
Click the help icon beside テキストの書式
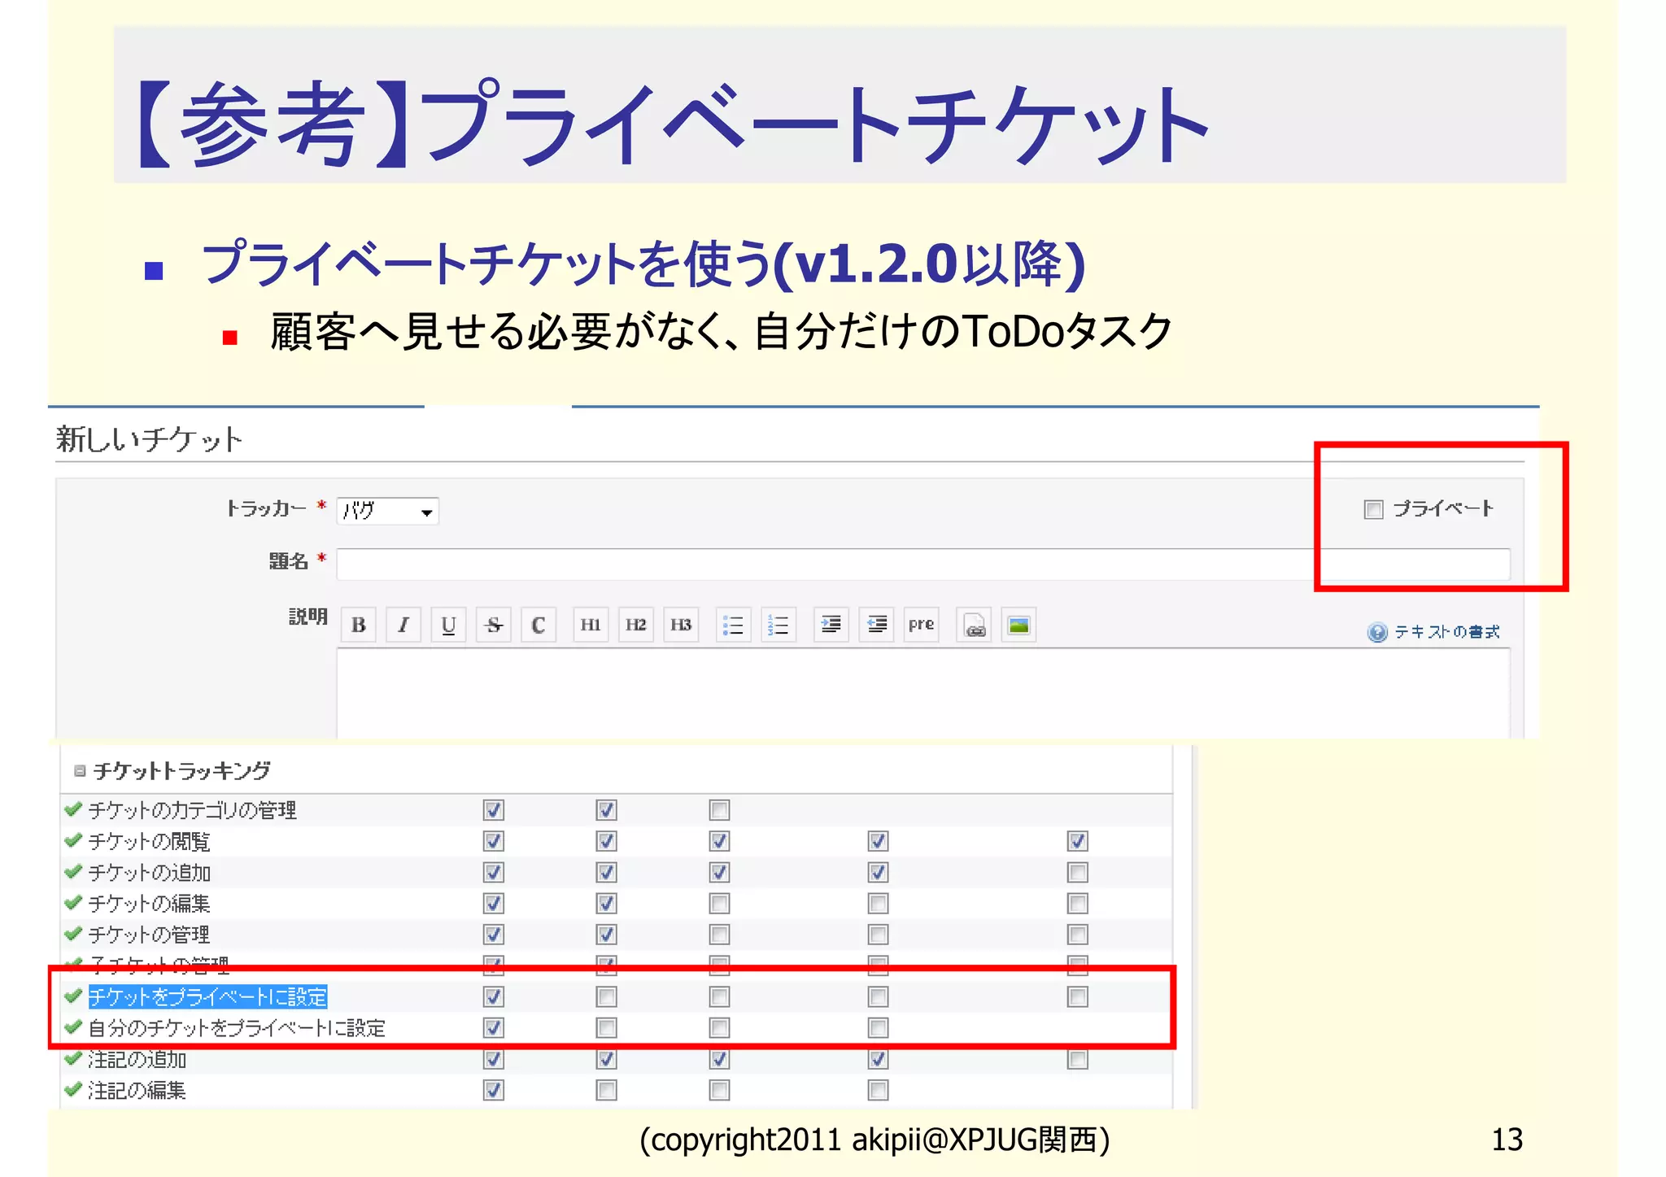[1377, 632]
